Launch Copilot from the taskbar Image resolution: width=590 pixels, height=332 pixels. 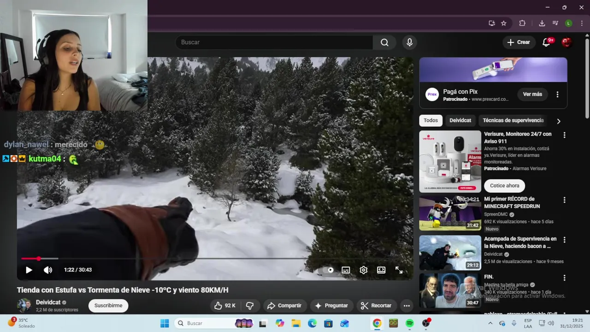(x=280, y=323)
